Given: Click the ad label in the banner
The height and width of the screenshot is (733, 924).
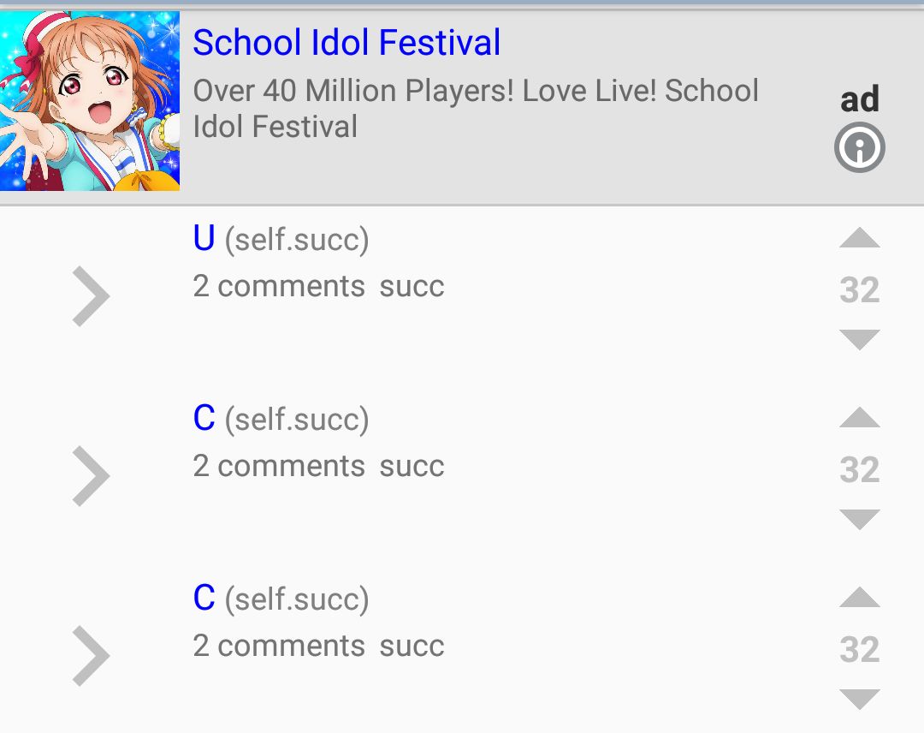Looking at the screenshot, I should [x=859, y=98].
